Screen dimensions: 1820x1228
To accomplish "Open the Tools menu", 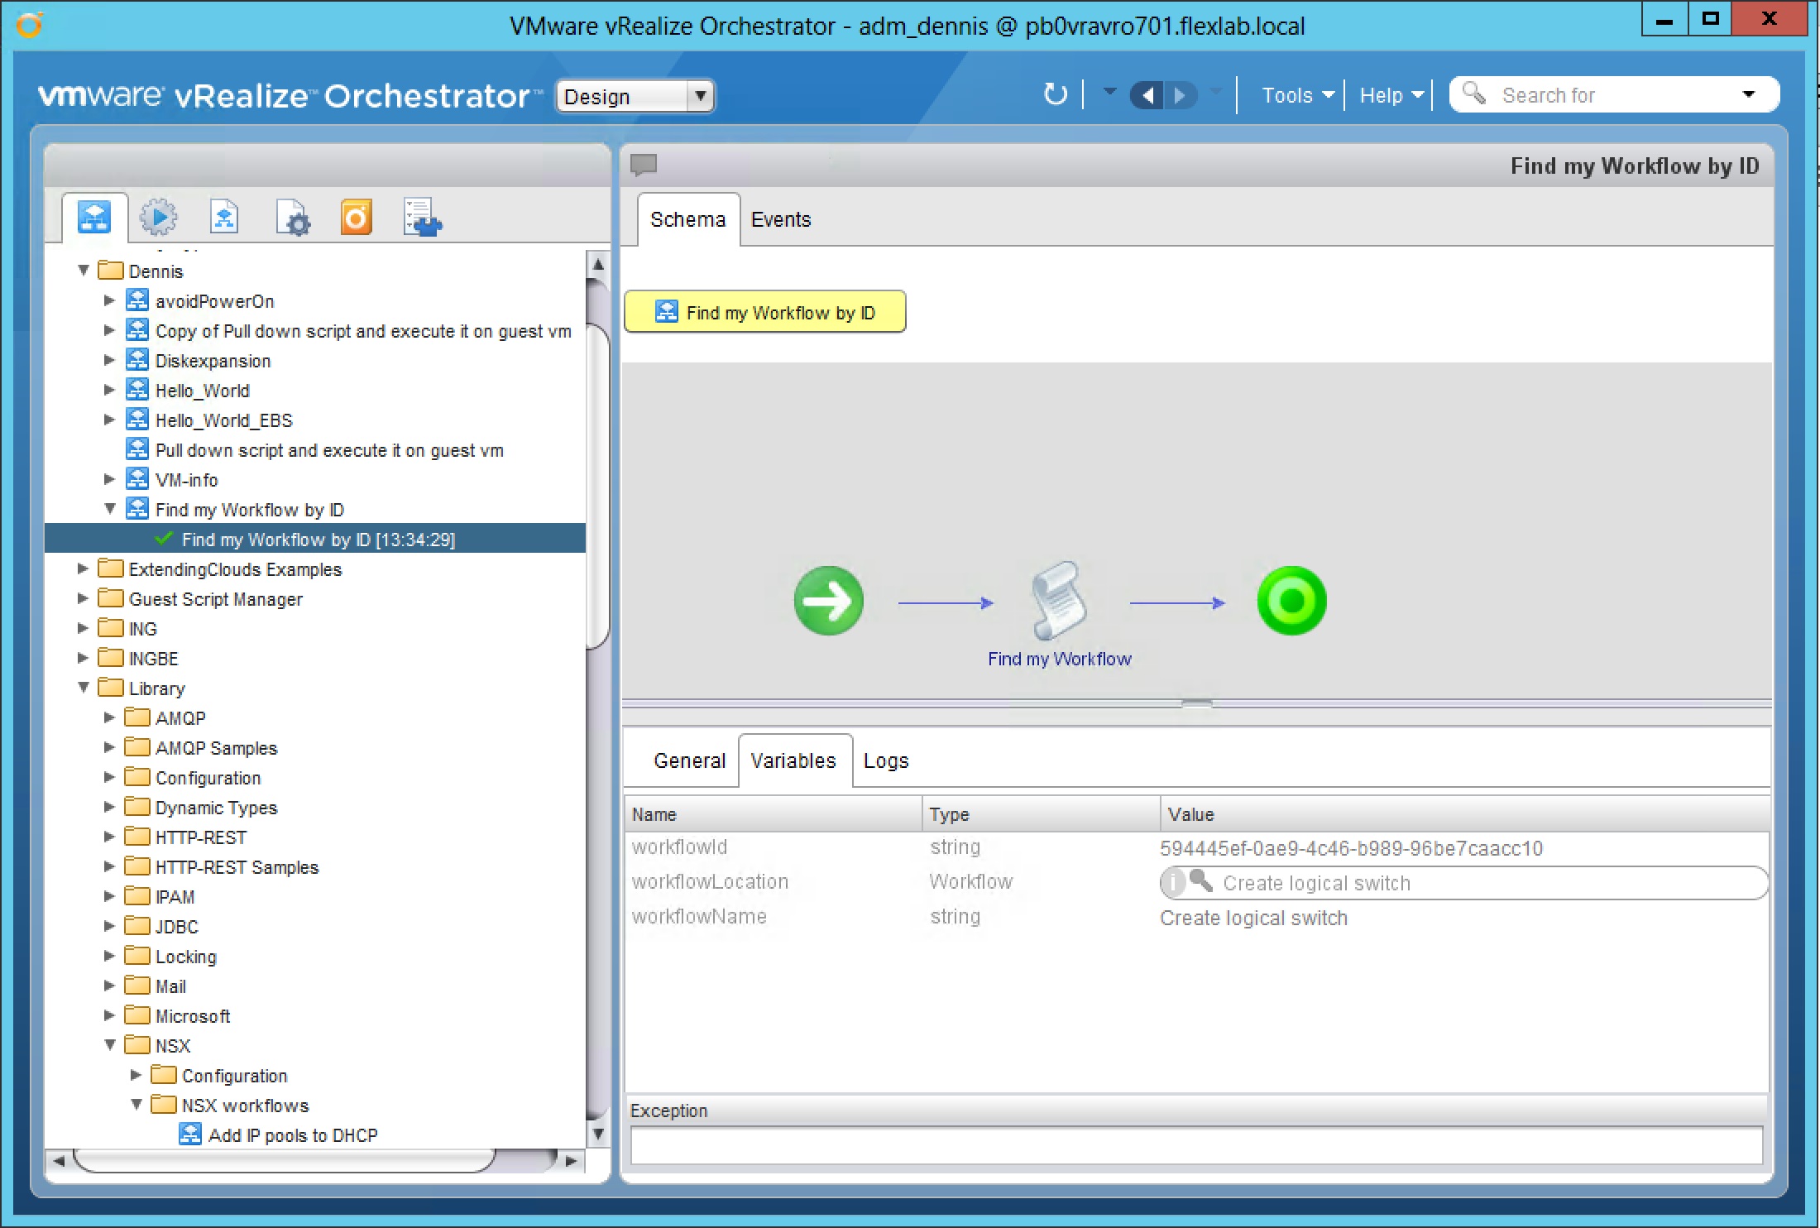I will coord(1297,95).
